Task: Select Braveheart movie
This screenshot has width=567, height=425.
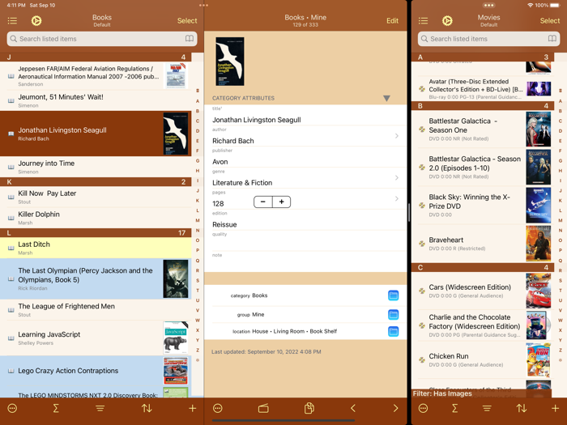Action: (x=484, y=243)
